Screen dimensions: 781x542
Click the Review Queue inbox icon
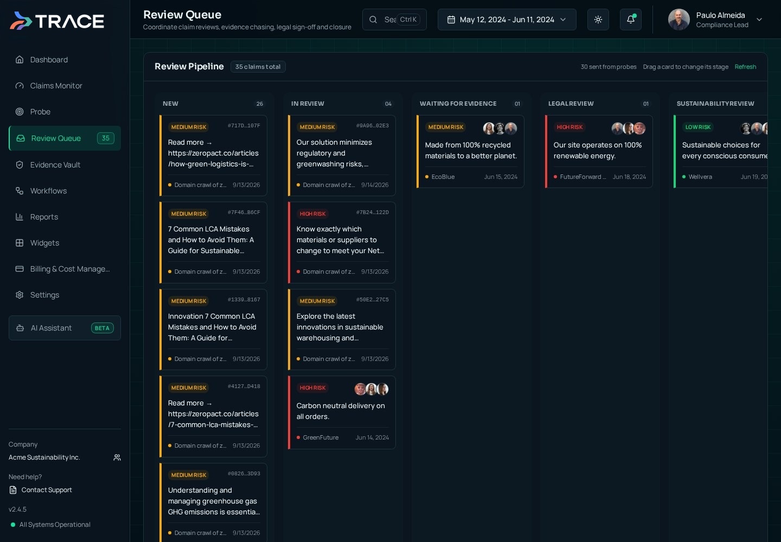21,138
